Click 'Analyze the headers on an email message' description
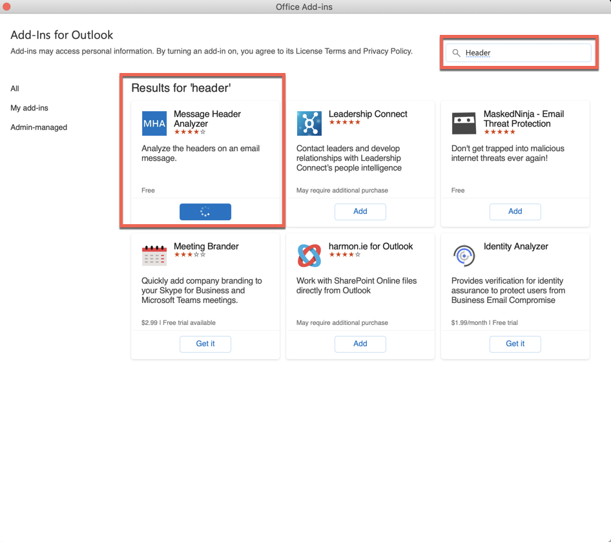The height and width of the screenshot is (542, 611). click(200, 153)
